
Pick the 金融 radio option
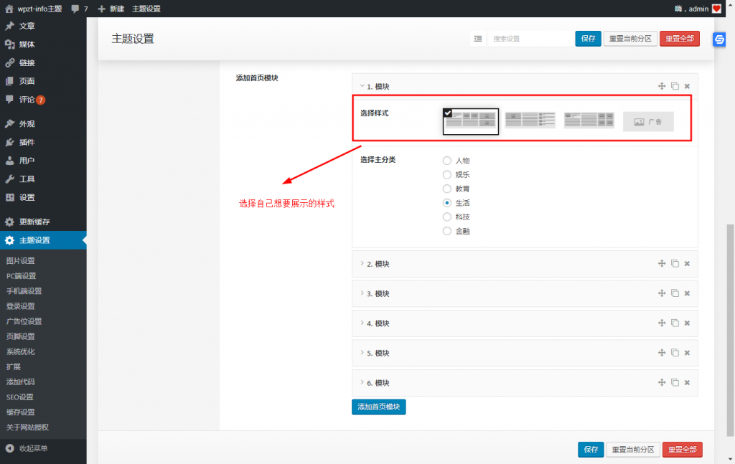(446, 231)
